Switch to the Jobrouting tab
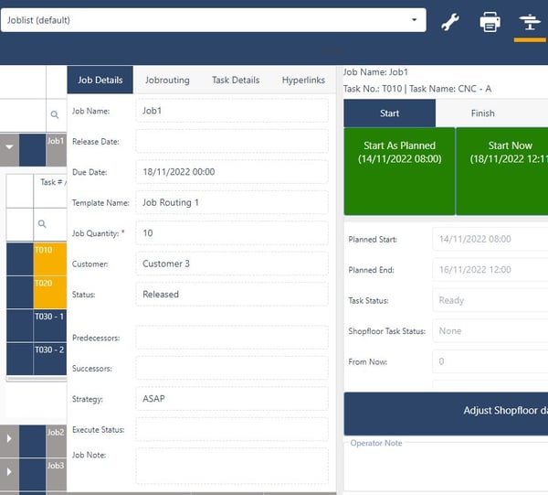The height and width of the screenshot is (495, 548). tap(167, 81)
